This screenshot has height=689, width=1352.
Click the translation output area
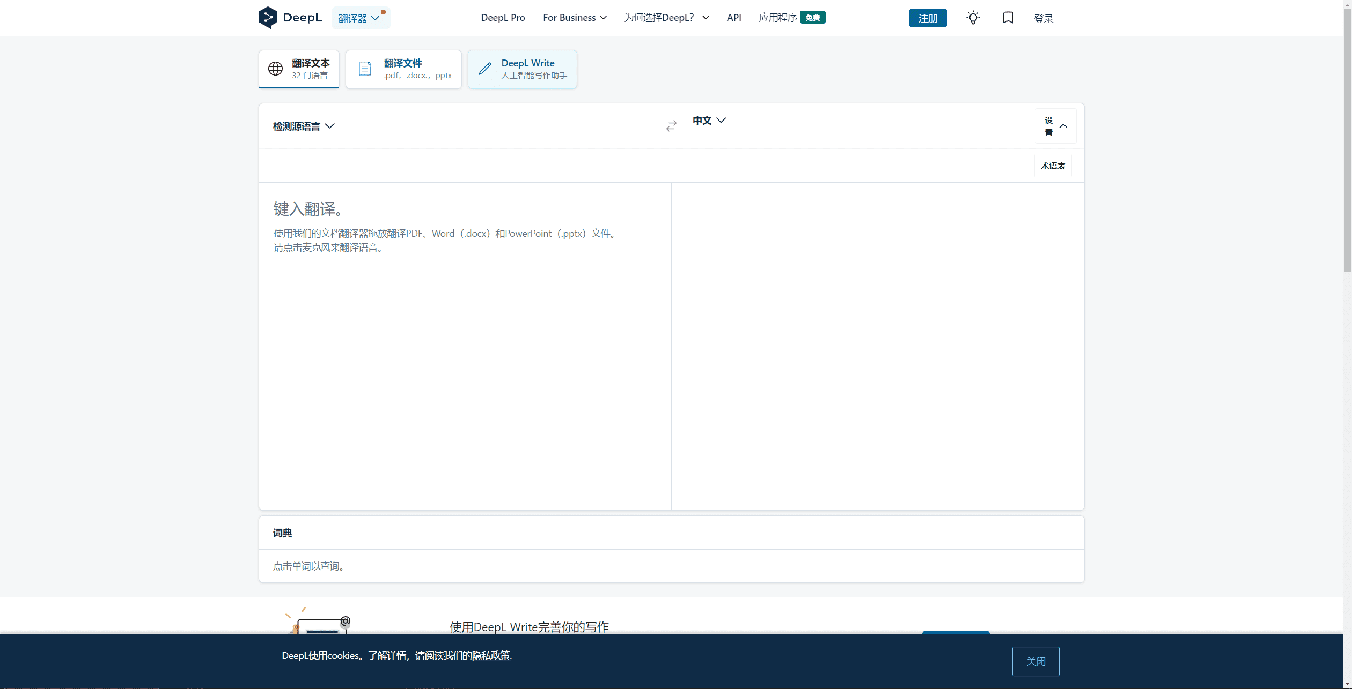[877, 346]
